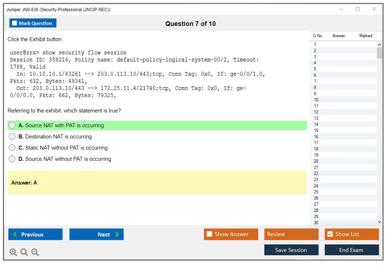Go to the Previous question
The width and height of the screenshot is (388, 265).
click(x=35, y=234)
